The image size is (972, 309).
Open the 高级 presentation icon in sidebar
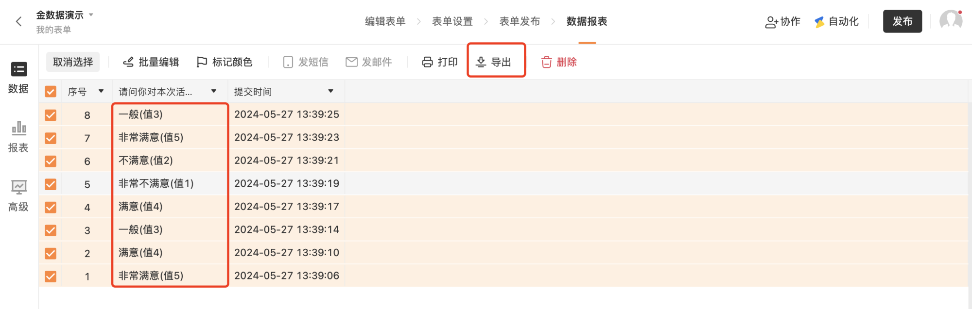[19, 187]
